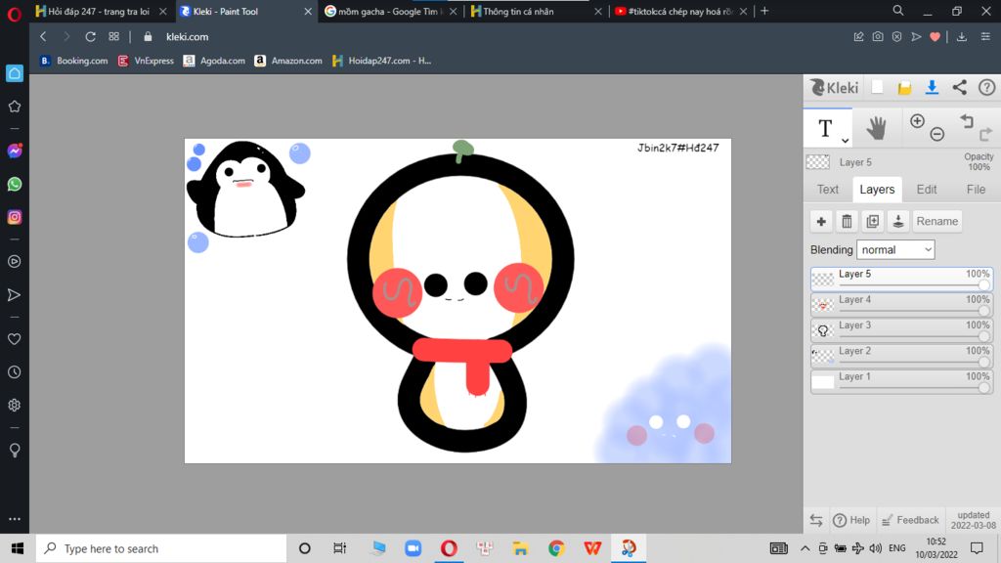This screenshot has width=1001, height=563.
Task: Open the Opera easy setup menu
Action: click(x=985, y=37)
